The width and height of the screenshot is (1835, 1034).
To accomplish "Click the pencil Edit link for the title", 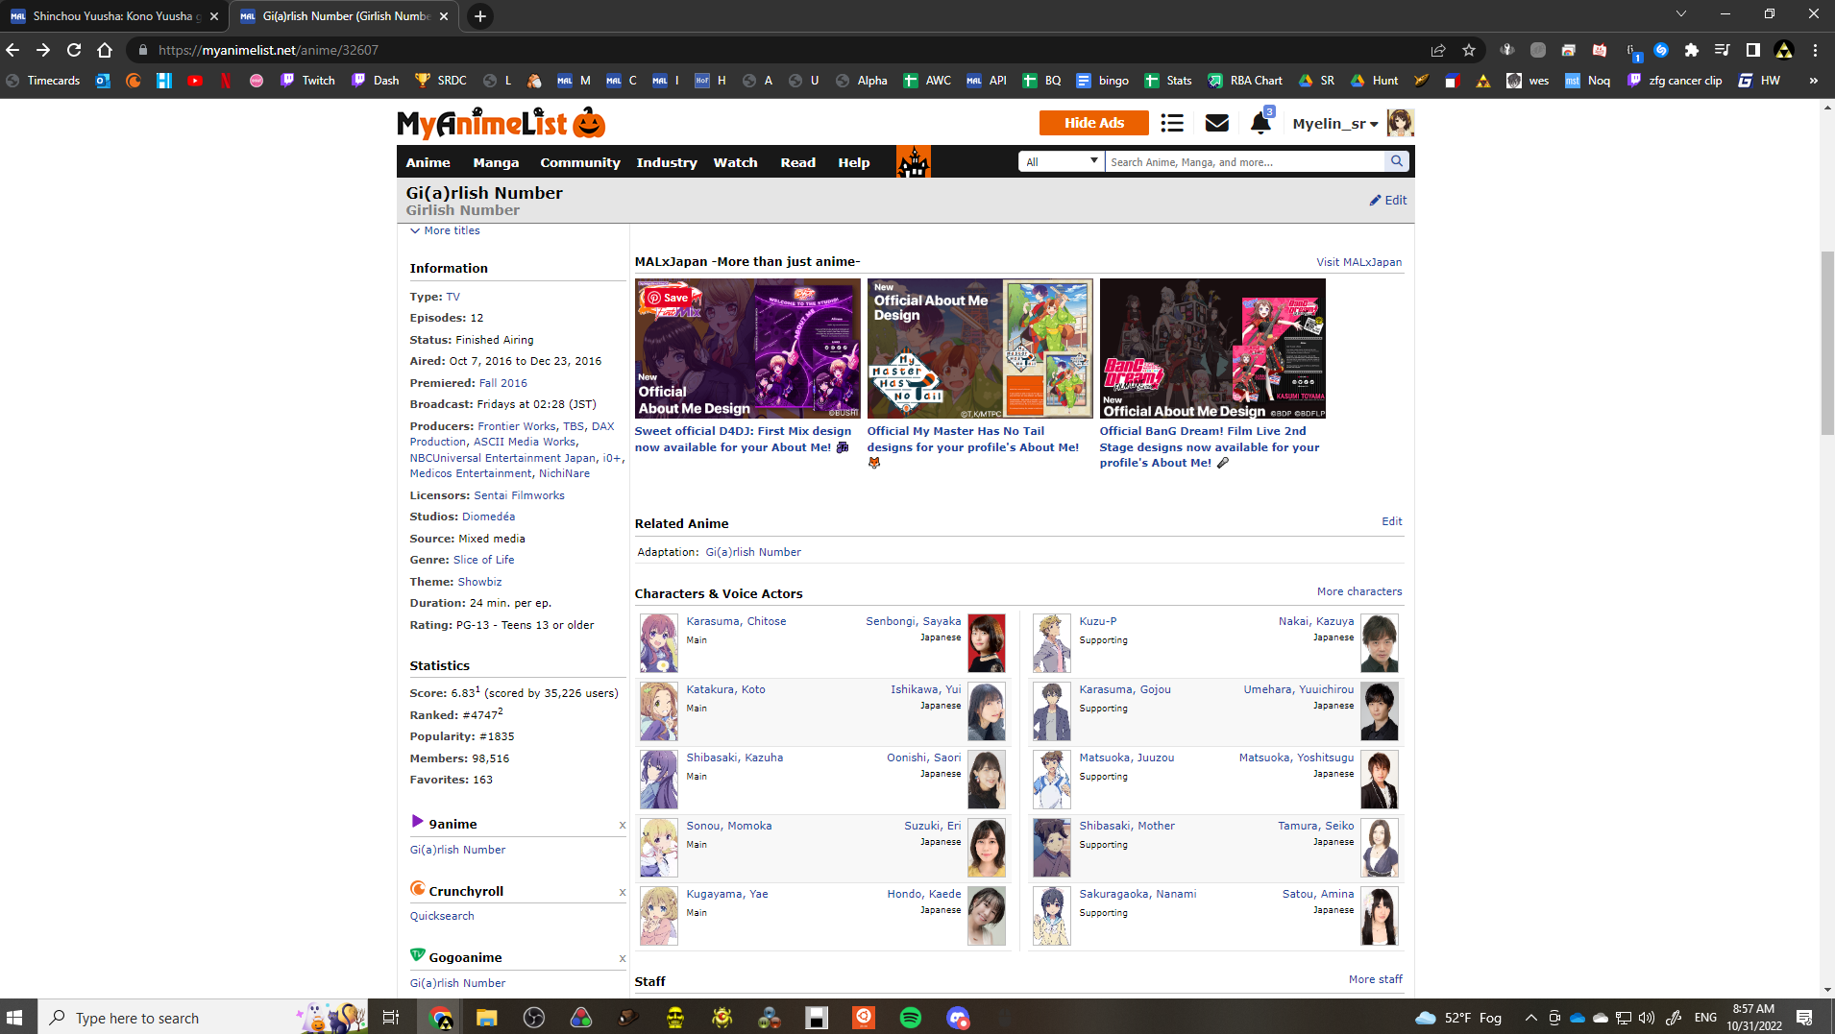I will [1388, 200].
